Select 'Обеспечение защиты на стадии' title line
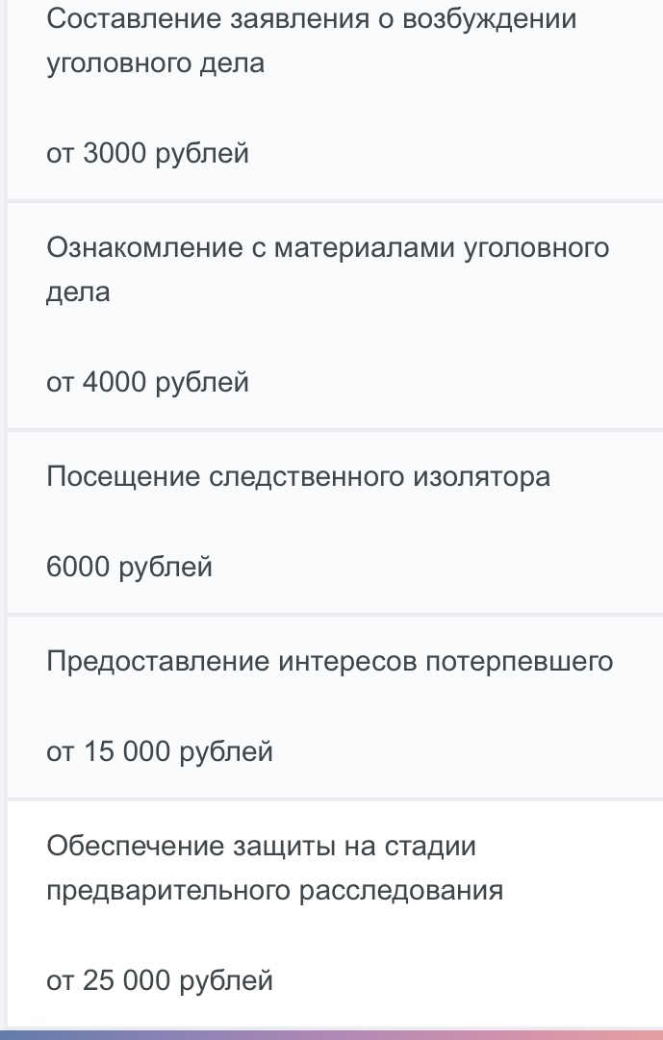663x1040 pixels. point(261,847)
